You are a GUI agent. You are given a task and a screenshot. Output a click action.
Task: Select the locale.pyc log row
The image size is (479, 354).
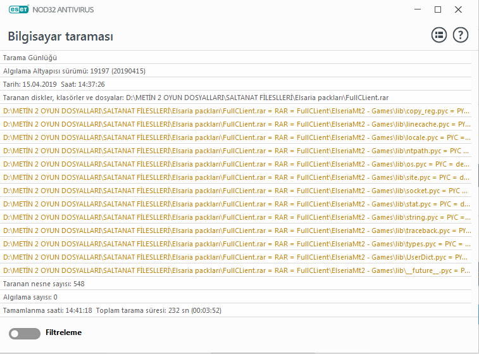(236, 137)
